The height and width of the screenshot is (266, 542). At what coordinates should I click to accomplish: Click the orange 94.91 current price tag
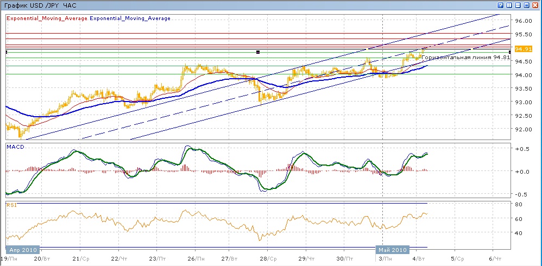click(524, 49)
